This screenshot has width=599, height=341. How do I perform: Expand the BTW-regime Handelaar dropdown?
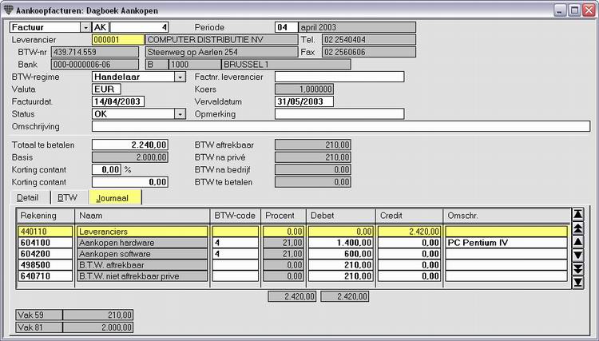(x=180, y=77)
